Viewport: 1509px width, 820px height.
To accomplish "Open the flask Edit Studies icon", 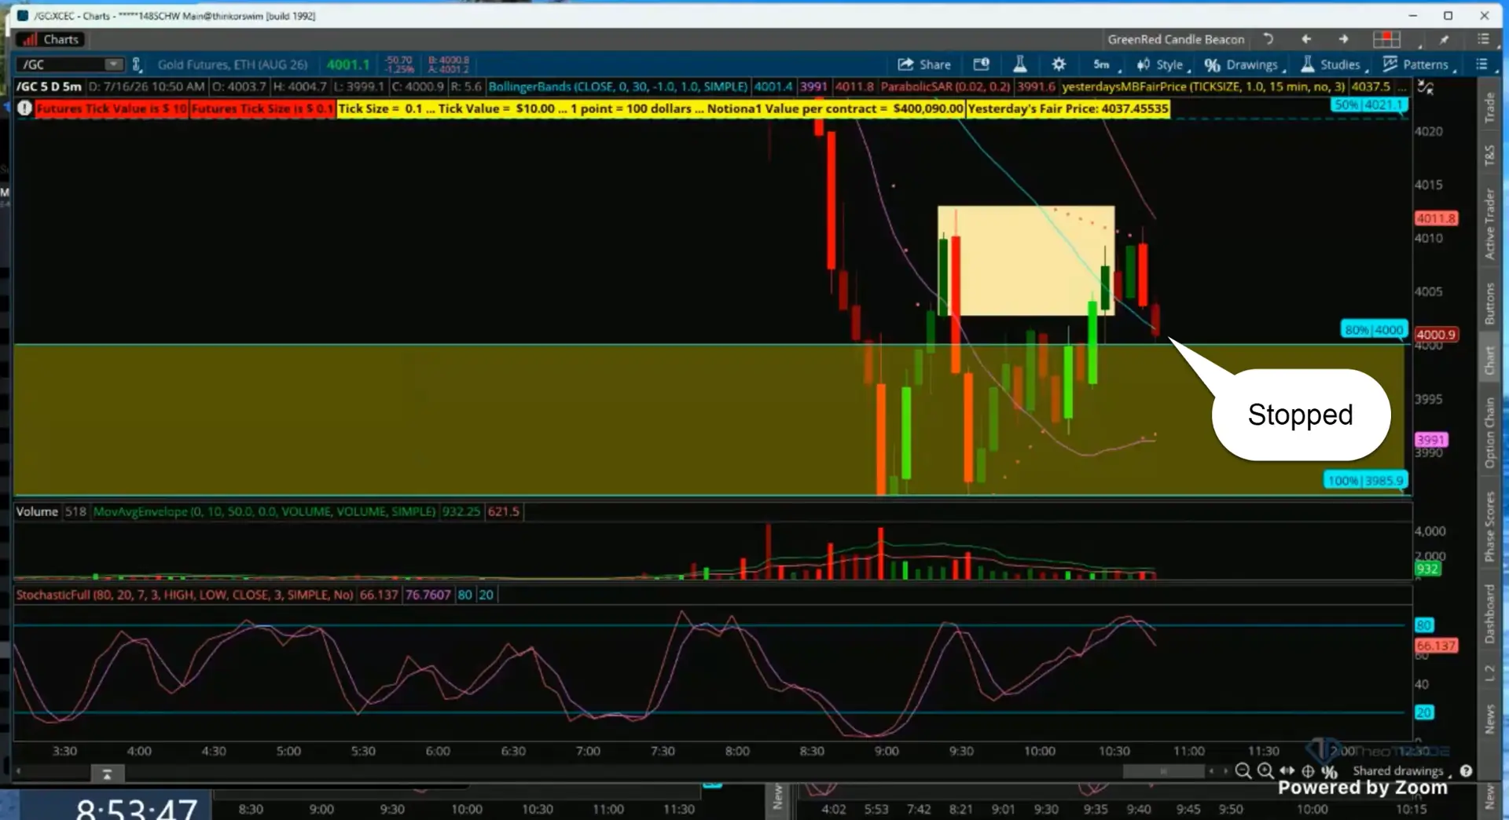I will click(x=1020, y=64).
